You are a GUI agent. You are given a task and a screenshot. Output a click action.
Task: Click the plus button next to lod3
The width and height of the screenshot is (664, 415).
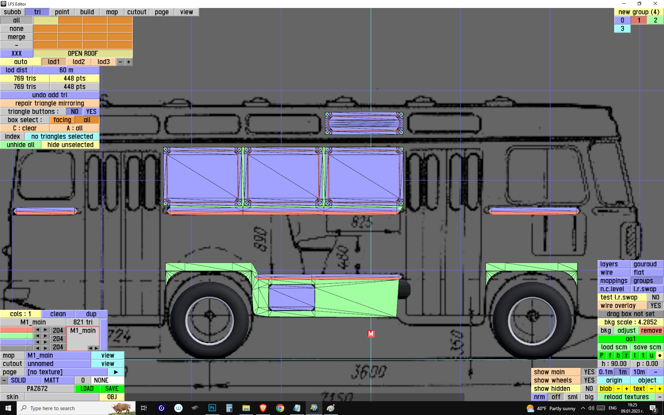tap(129, 62)
